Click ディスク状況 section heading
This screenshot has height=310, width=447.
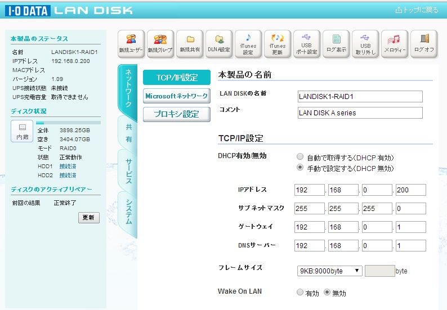click(x=29, y=111)
